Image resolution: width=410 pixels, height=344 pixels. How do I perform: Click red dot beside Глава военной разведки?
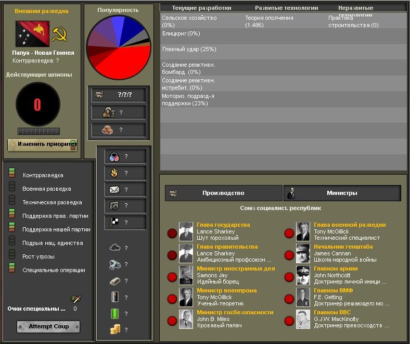coord(289,233)
